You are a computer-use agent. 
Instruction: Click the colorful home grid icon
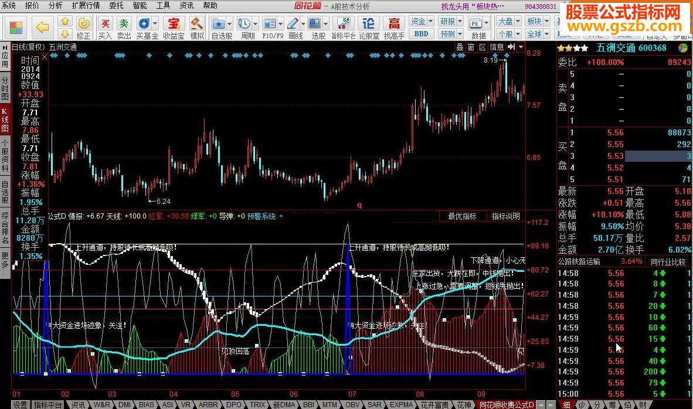coord(16,28)
